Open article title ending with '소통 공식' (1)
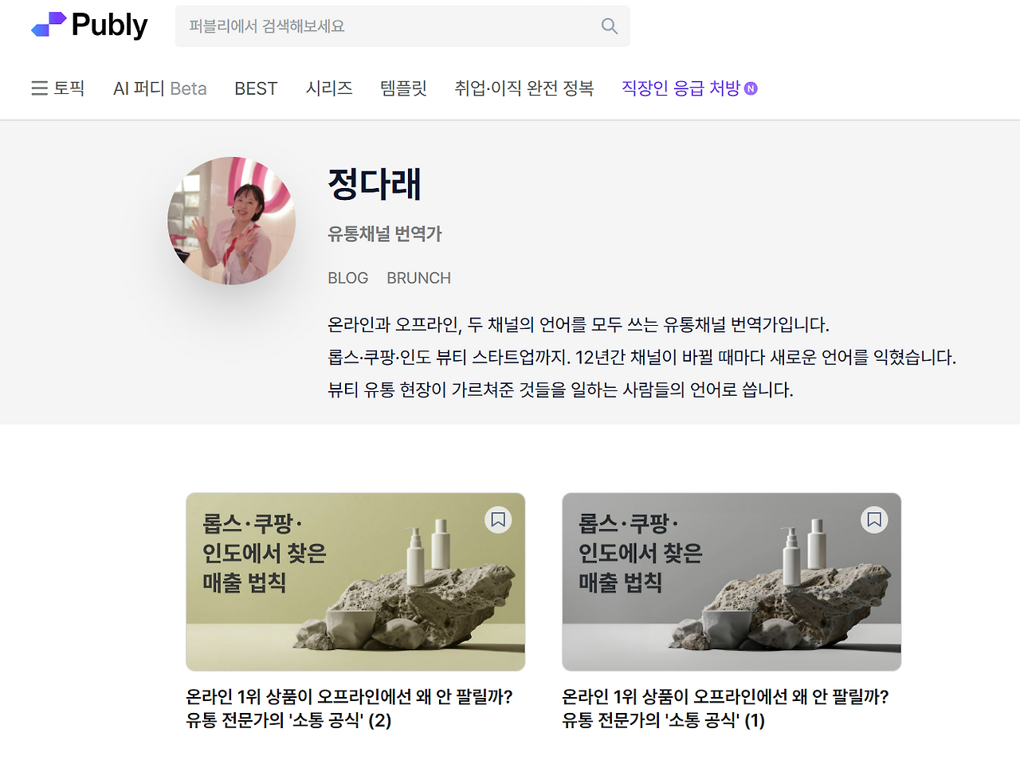Viewport: 1020px width, 760px height. pos(725,708)
